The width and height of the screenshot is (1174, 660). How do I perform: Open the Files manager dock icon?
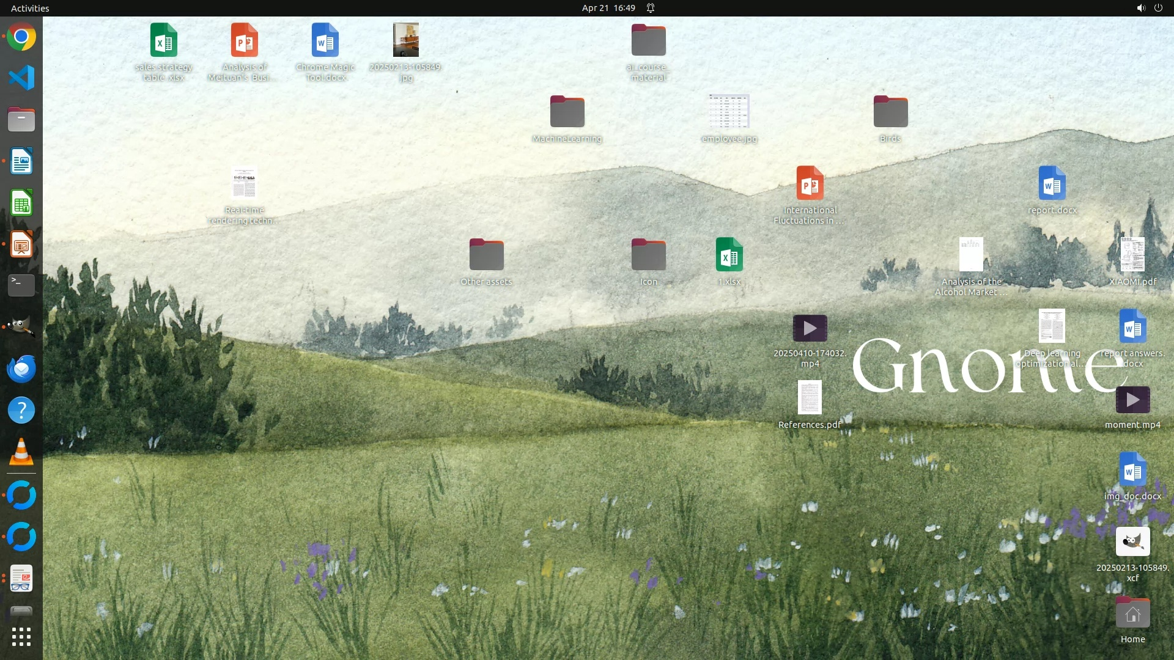click(21, 120)
